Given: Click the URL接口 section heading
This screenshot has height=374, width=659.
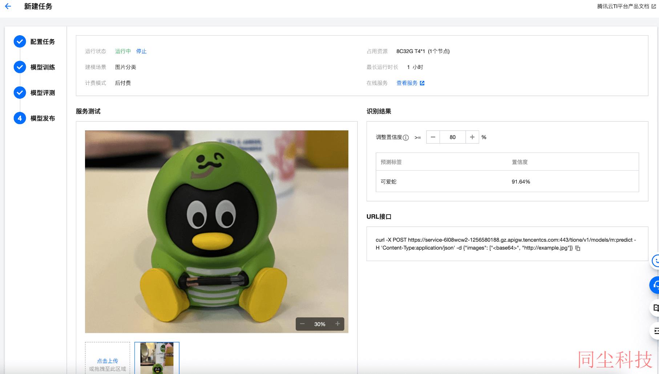Looking at the screenshot, I should tap(379, 217).
